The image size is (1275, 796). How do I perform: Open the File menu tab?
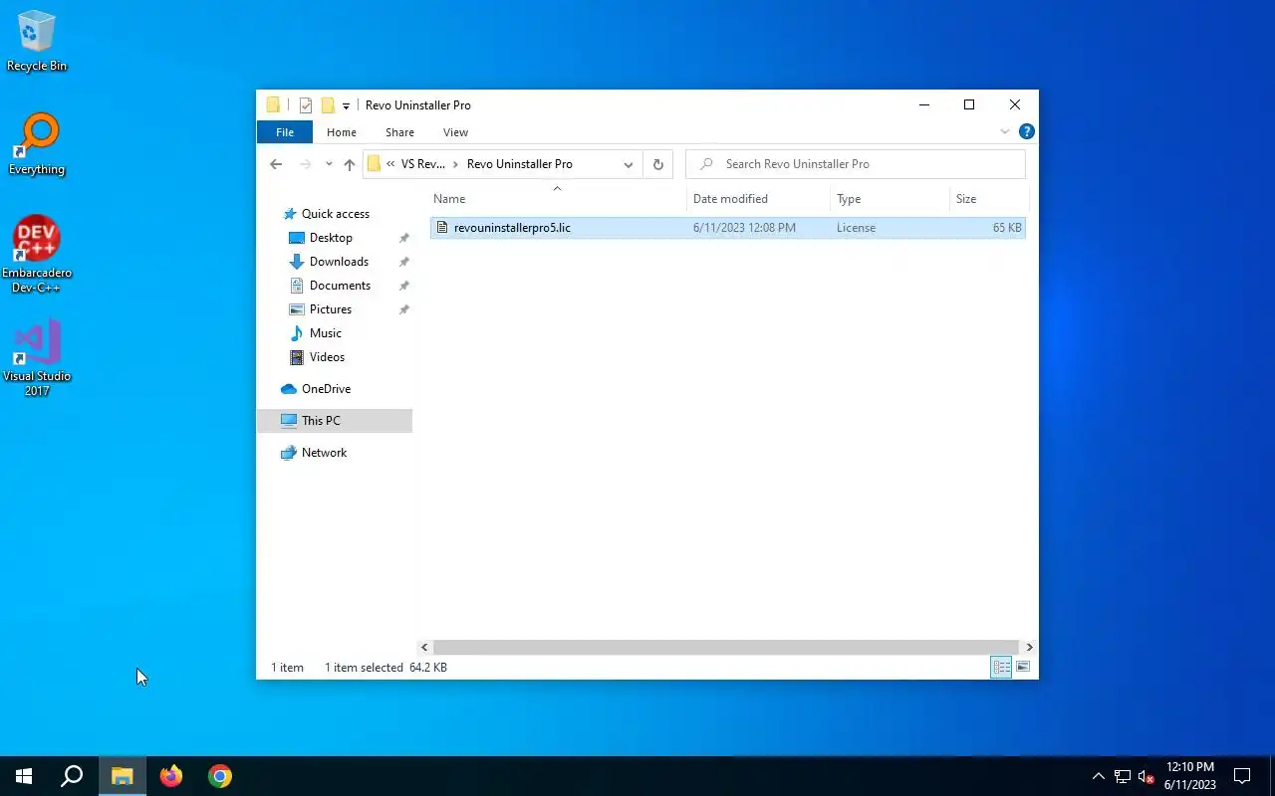(285, 132)
